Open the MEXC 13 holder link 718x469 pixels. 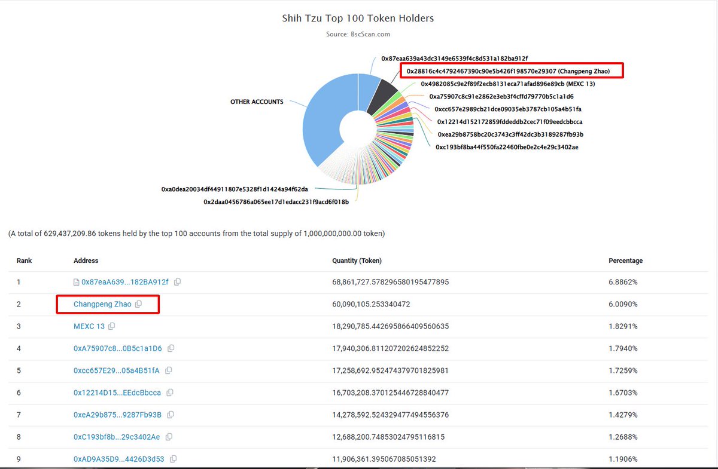click(x=89, y=326)
